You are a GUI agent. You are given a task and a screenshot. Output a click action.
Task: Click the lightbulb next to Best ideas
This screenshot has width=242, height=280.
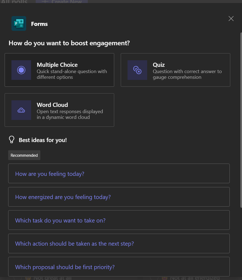pyautogui.click(x=11, y=139)
